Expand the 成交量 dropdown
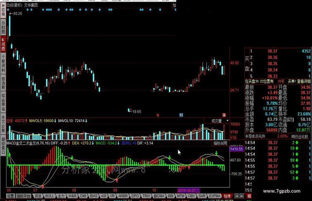312x201 pixels. pos(227,121)
